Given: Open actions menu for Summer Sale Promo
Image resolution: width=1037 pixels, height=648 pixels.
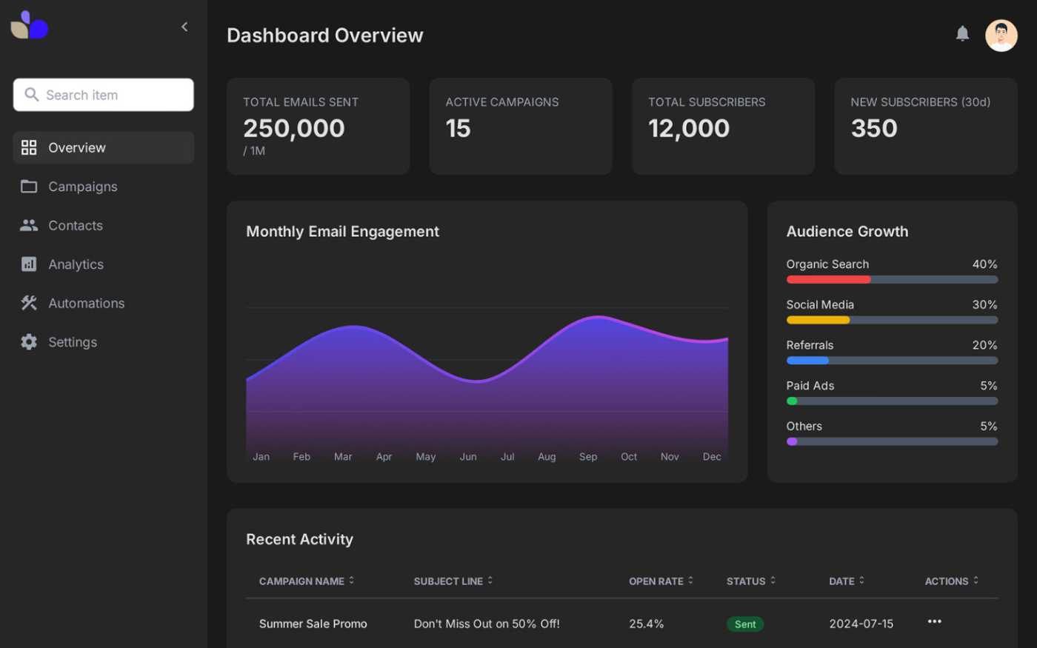Looking at the screenshot, I should pyautogui.click(x=934, y=621).
